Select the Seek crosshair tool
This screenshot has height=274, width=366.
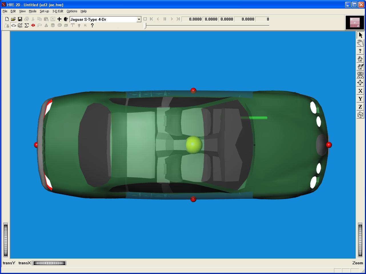(360, 83)
